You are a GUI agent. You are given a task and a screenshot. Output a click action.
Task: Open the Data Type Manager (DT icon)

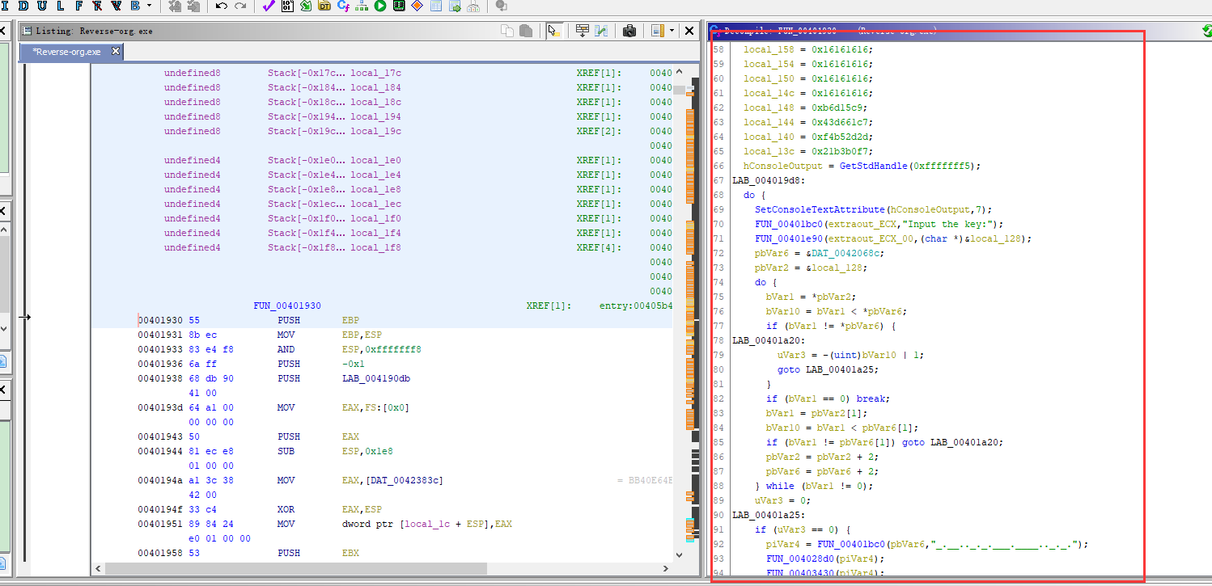324,6
